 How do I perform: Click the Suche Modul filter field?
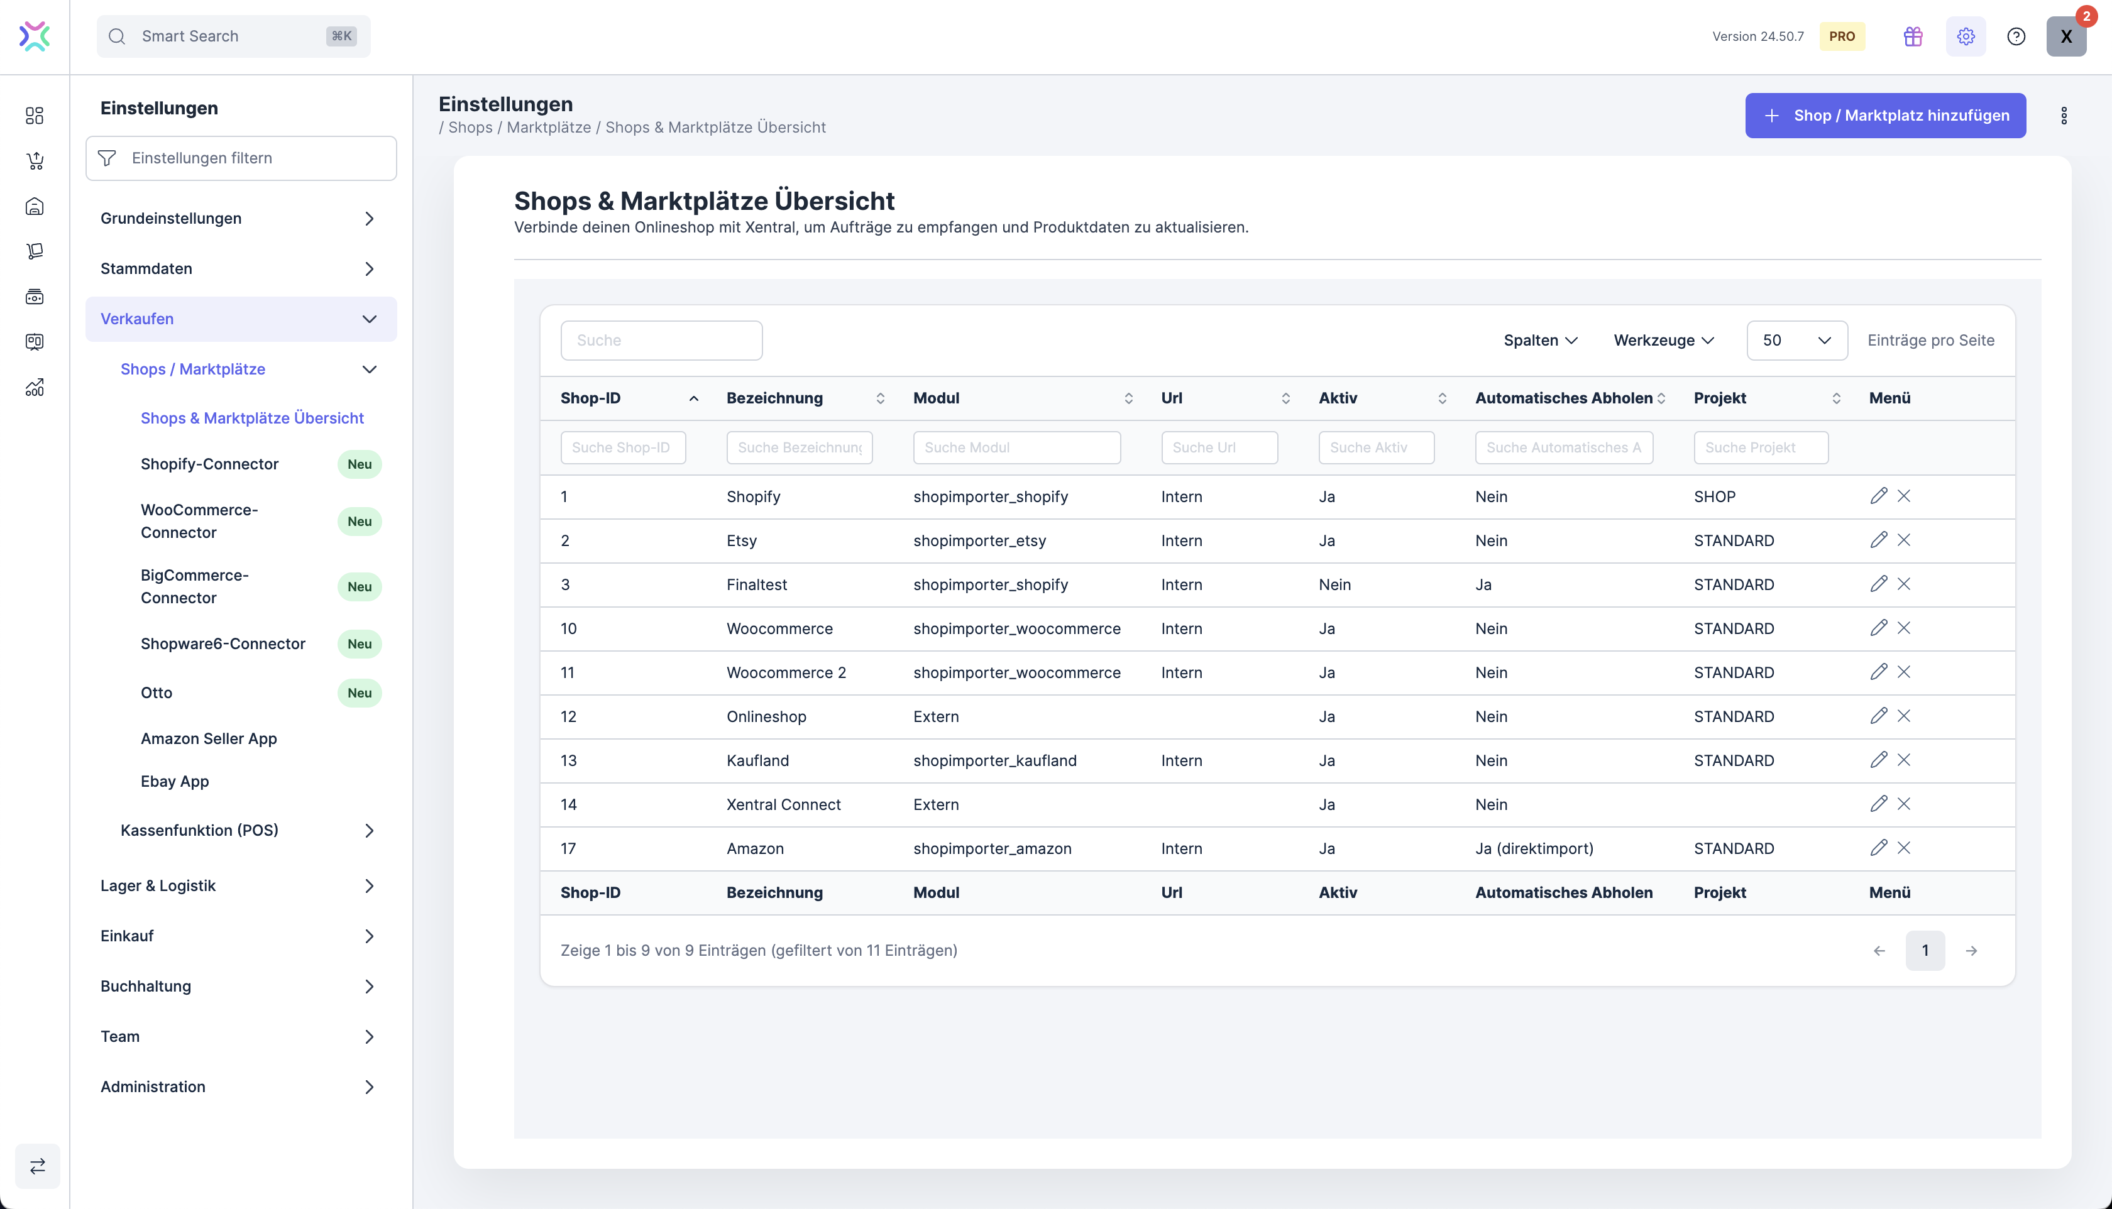point(1016,447)
